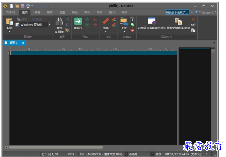Click the file properties icon below rename
This screenshot has width=226, height=157.
[193, 30]
